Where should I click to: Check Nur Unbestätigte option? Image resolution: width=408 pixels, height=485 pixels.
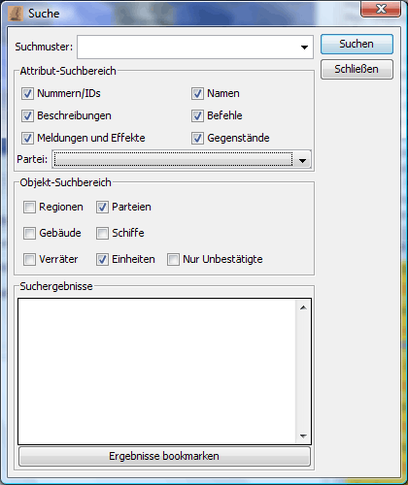coord(173,259)
